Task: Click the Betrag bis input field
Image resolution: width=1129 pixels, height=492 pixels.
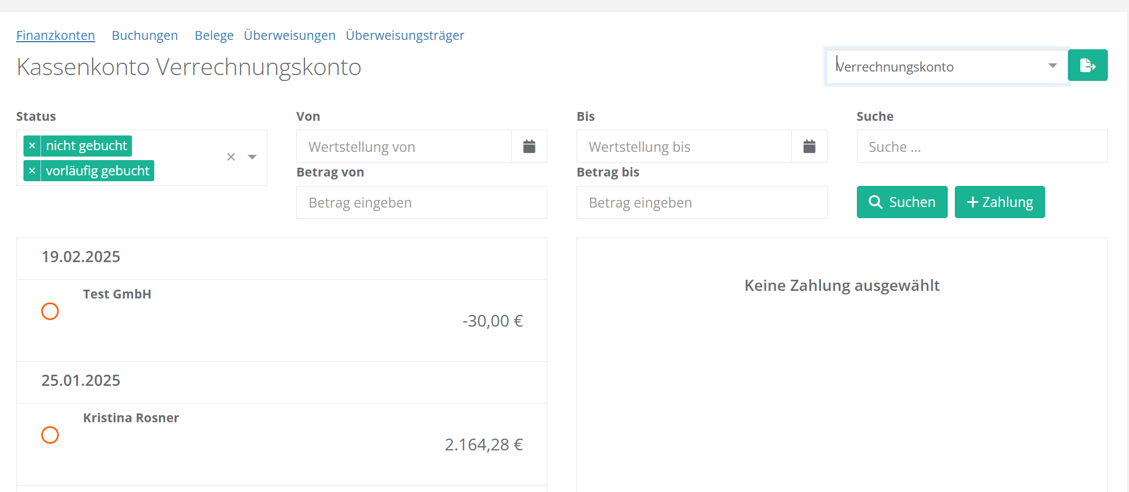Action: (701, 203)
